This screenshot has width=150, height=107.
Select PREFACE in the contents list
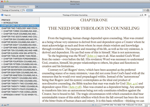point(6,20)
